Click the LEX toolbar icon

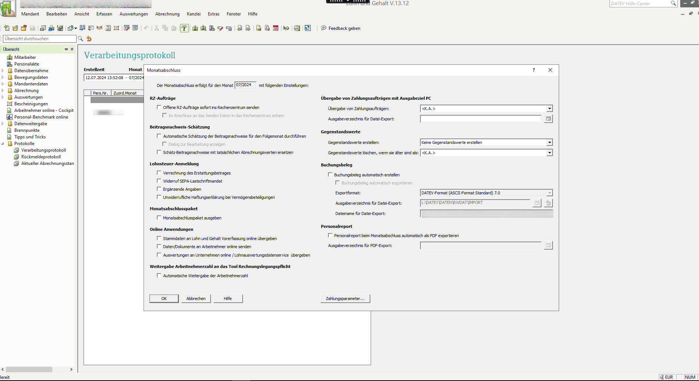297,28
